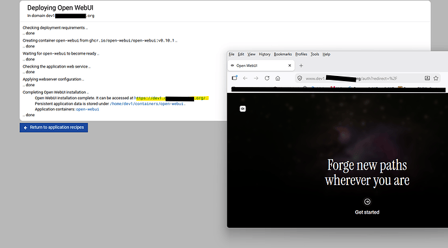Go to Firefox home page icon
Screen dimensions: 448x248
click(x=278, y=79)
